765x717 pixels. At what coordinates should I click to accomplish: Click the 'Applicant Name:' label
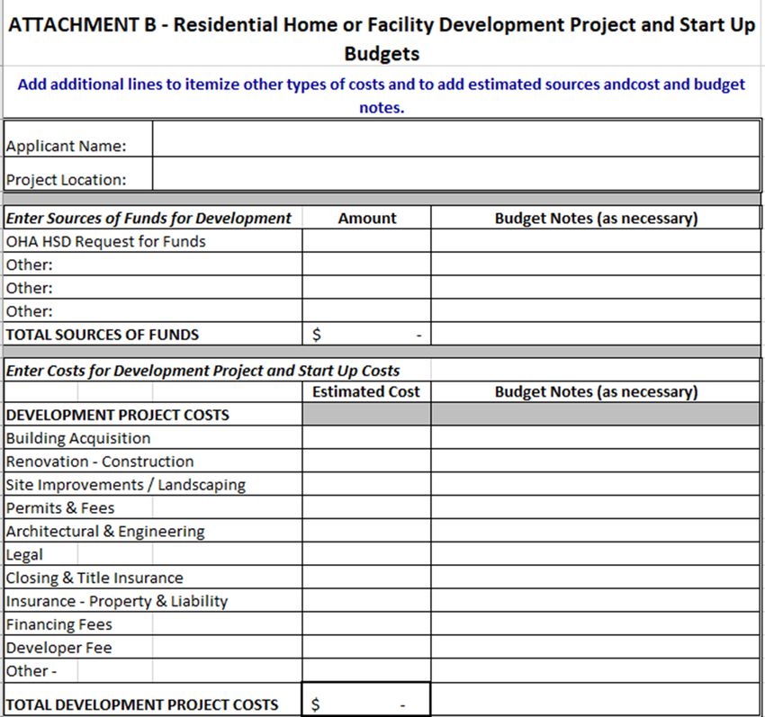click(66, 146)
